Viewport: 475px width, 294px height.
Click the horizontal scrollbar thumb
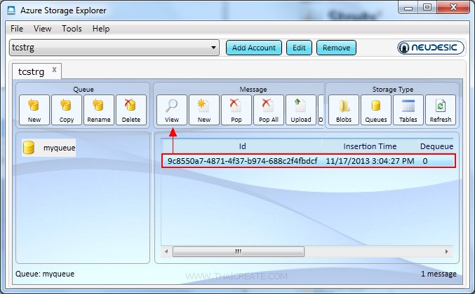(x=239, y=252)
